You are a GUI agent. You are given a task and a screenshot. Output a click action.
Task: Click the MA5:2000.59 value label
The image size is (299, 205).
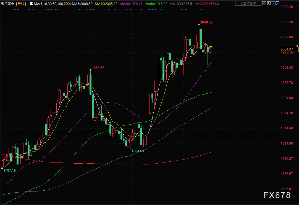[82, 4]
